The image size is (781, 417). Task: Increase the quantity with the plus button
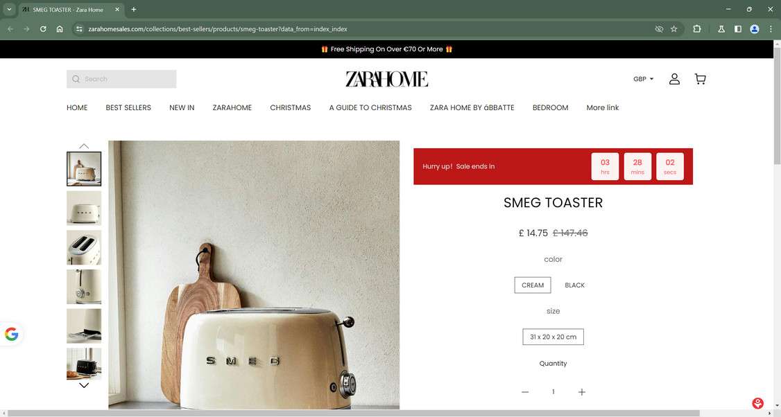[x=582, y=392]
